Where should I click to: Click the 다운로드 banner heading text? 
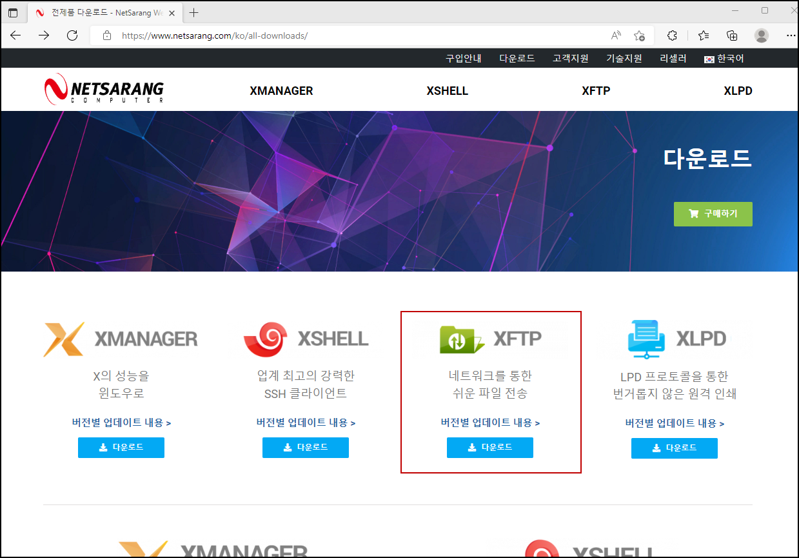click(707, 158)
